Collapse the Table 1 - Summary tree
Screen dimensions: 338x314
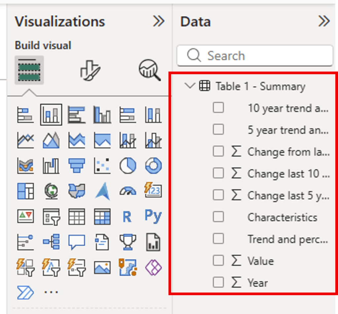coord(190,86)
